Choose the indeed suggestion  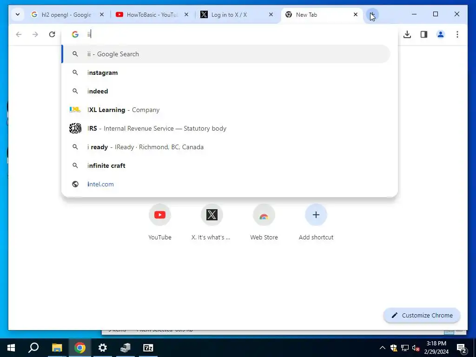point(226,91)
